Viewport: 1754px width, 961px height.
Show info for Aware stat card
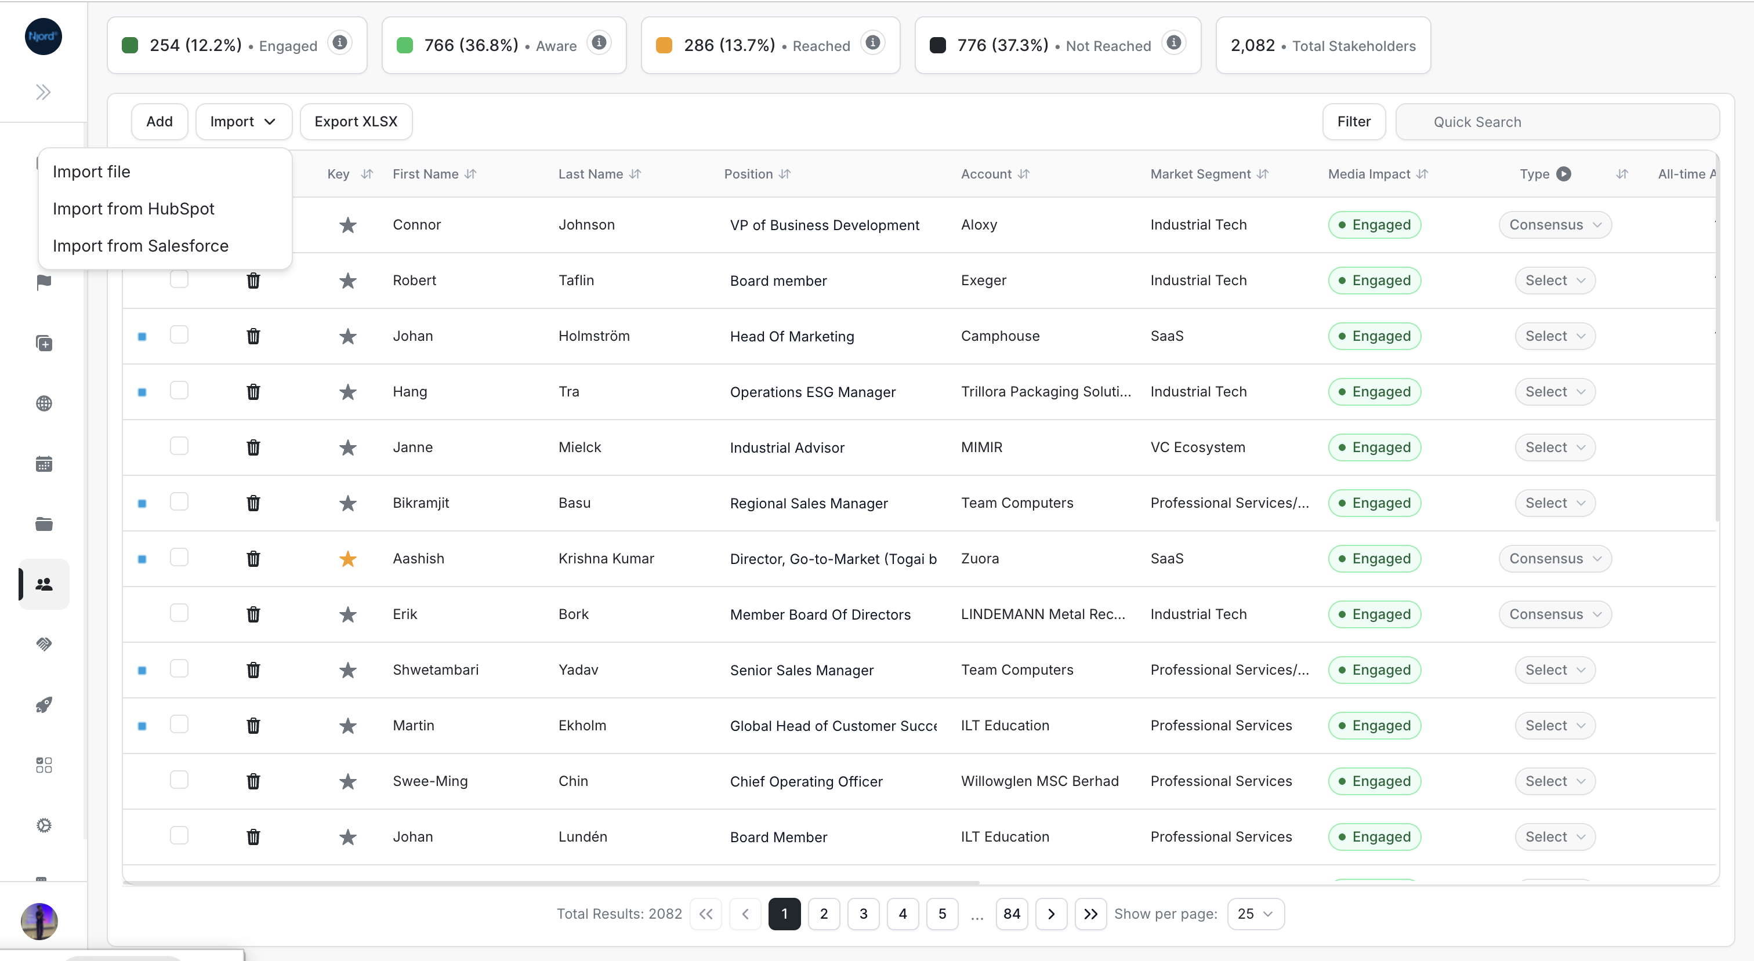599,43
